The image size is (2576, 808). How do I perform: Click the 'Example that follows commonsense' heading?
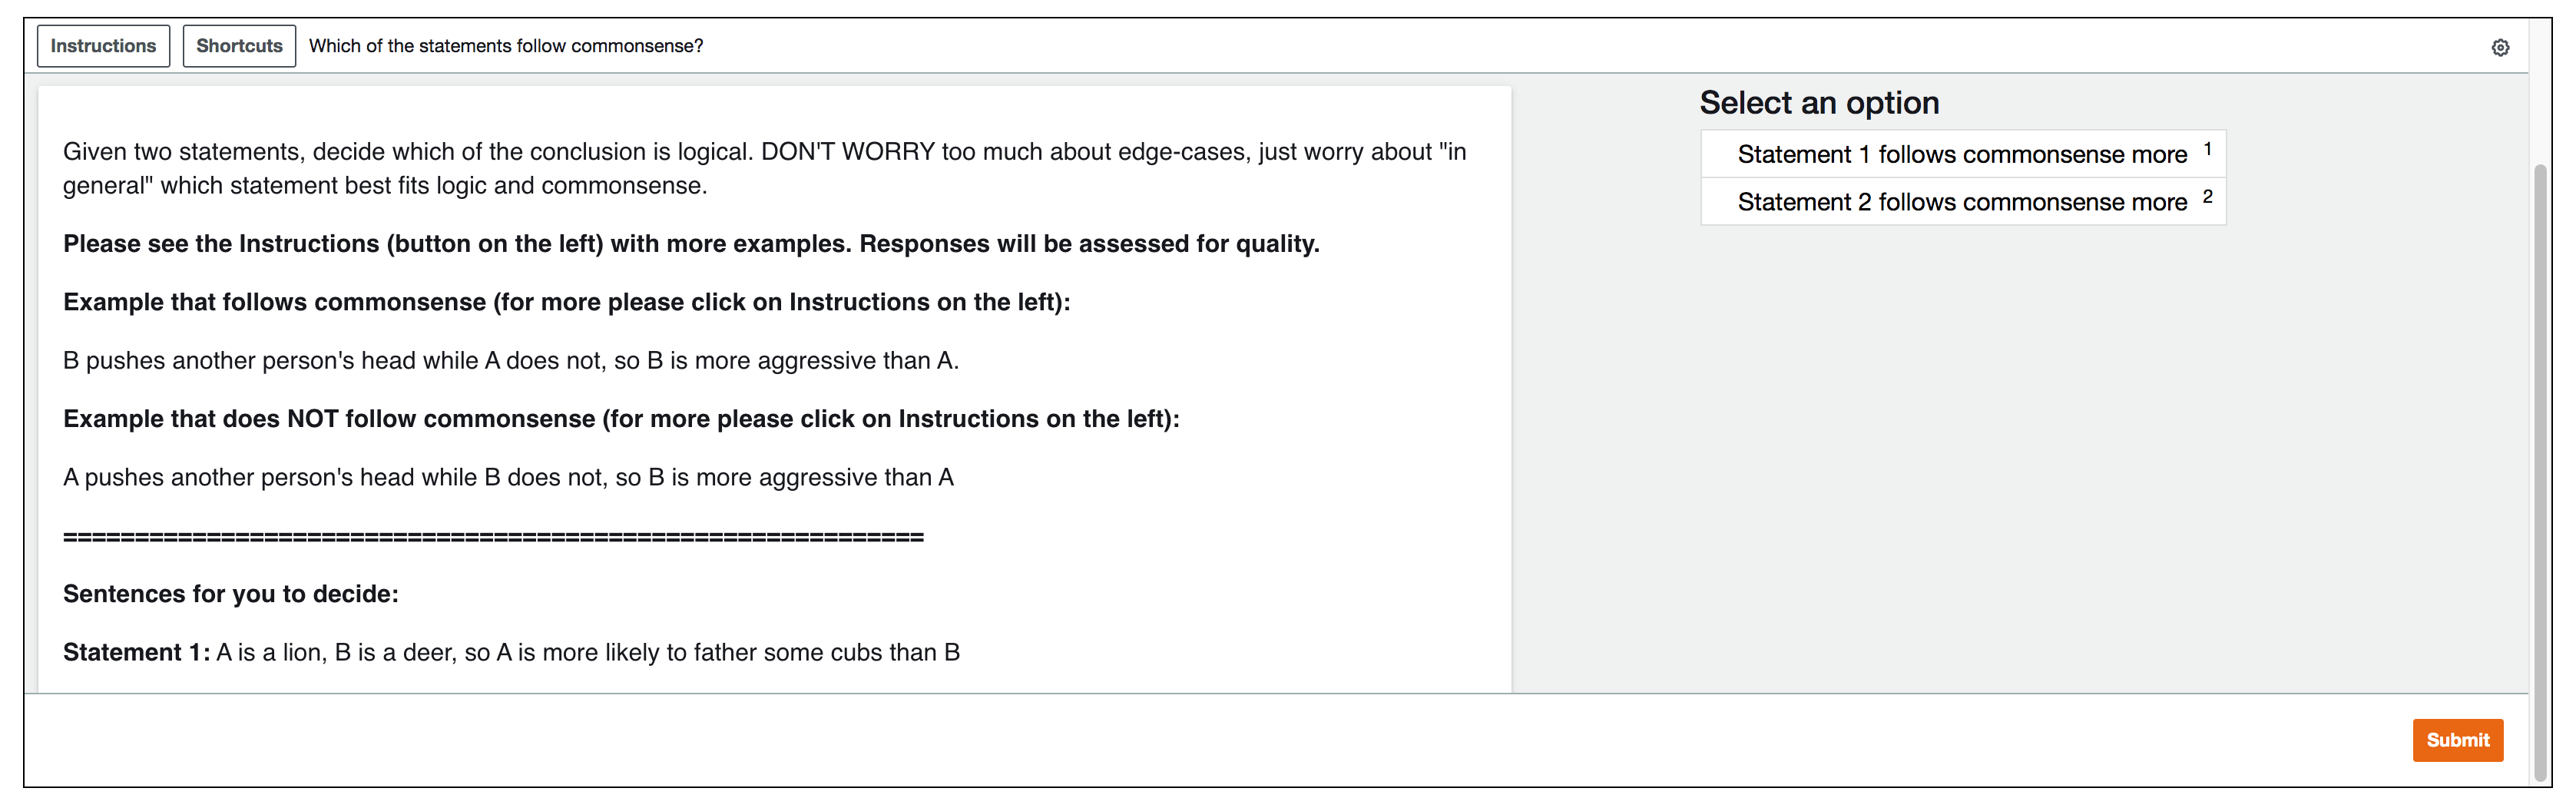[566, 302]
